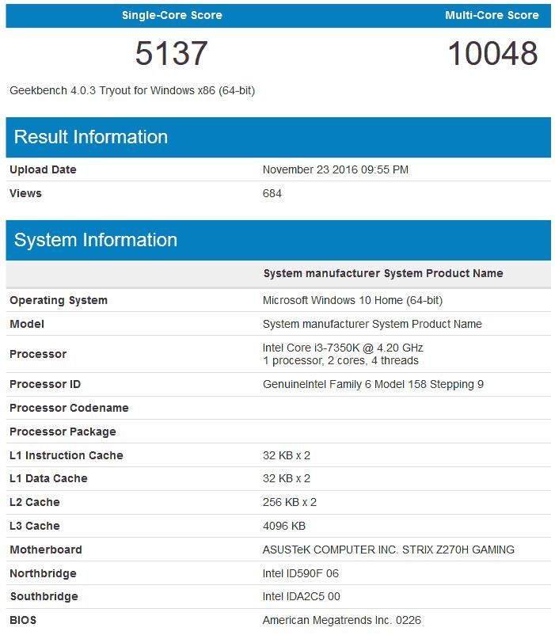Click the Geekbench 4.0.3 Tryout version line
The width and height of the screenshot is (555, 639).
tap(132, 90)
